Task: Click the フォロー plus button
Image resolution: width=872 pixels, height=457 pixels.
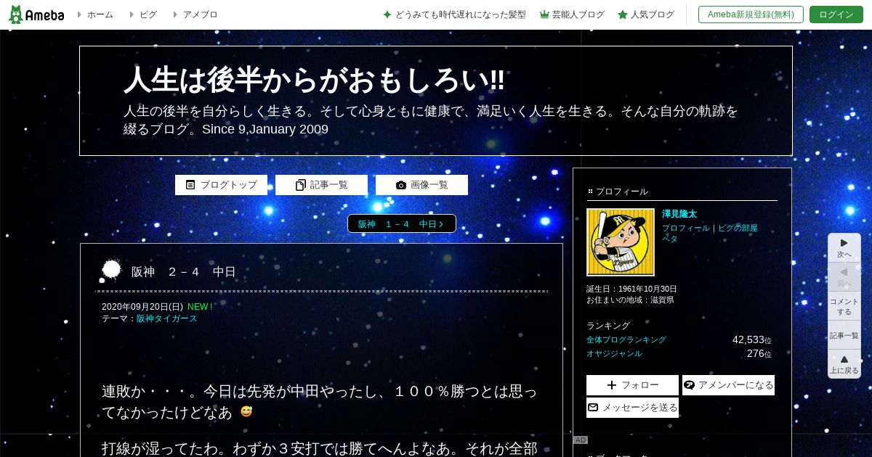Action: click(632, 385)
